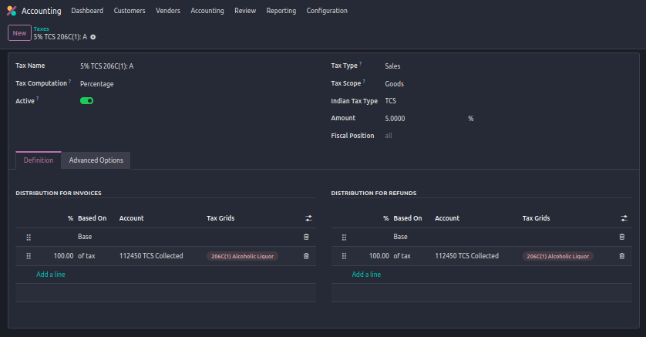Image resolution: width=646 pixels, height=337 pixels.
Task: Click the Odoo Accounting app logo icon
Action: pyautogui.click(x=12, y=11)
